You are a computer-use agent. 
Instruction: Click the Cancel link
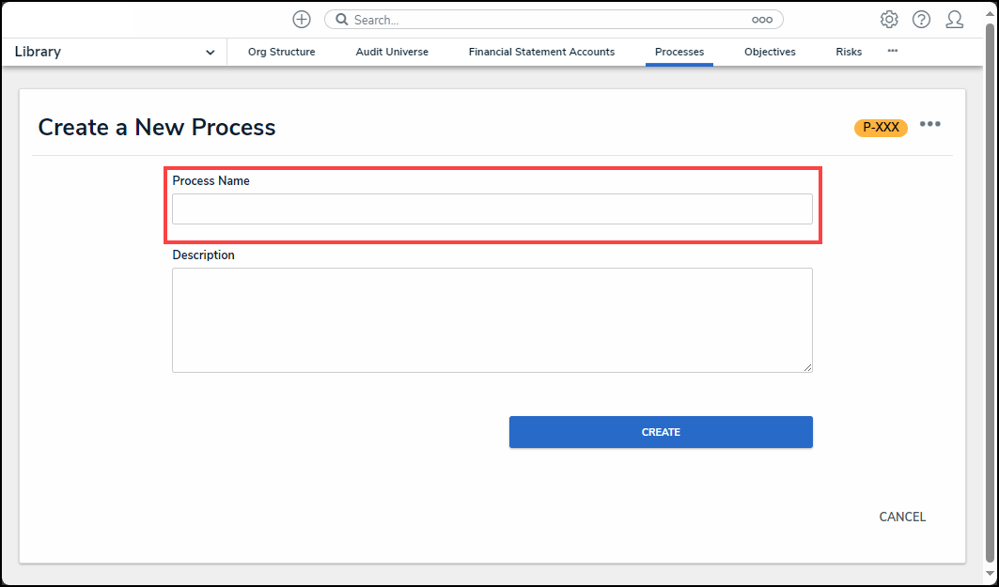pos(902,517)
